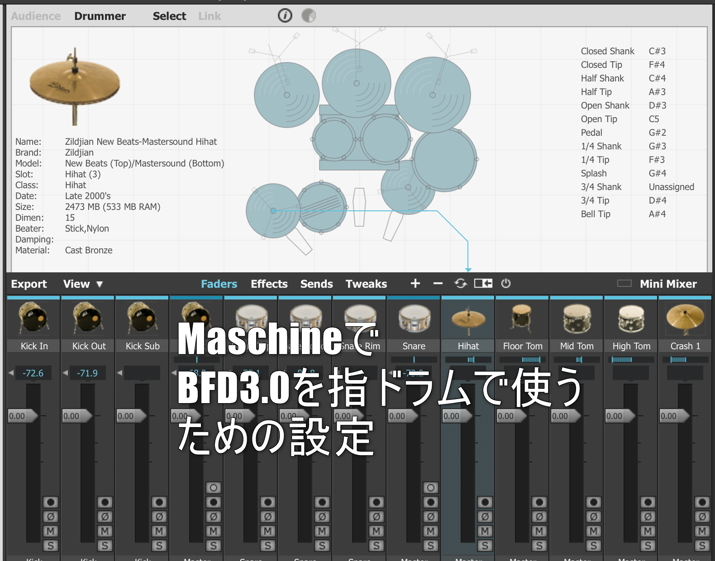Click the Drummer view button
The image size is (715, 561).
click(100, 16)
